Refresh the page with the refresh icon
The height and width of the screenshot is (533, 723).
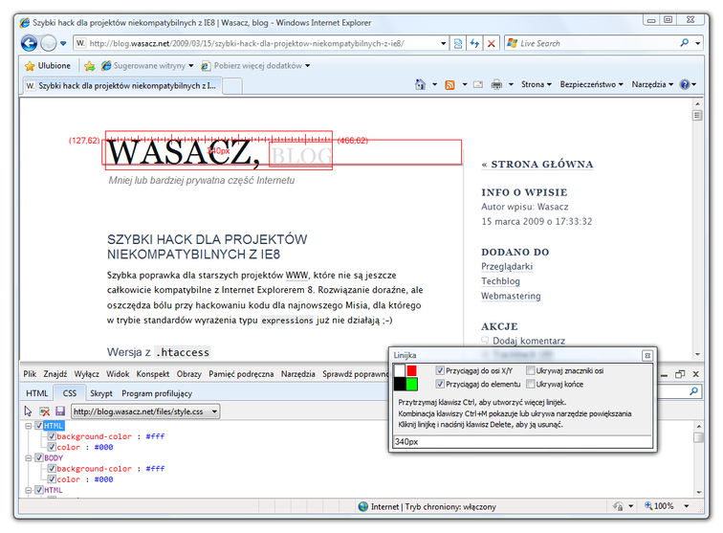(474, 43)
